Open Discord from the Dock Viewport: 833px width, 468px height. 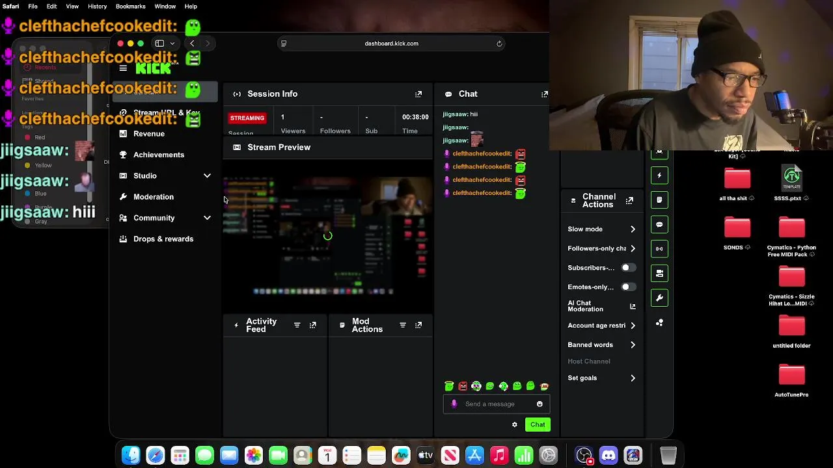608,456
